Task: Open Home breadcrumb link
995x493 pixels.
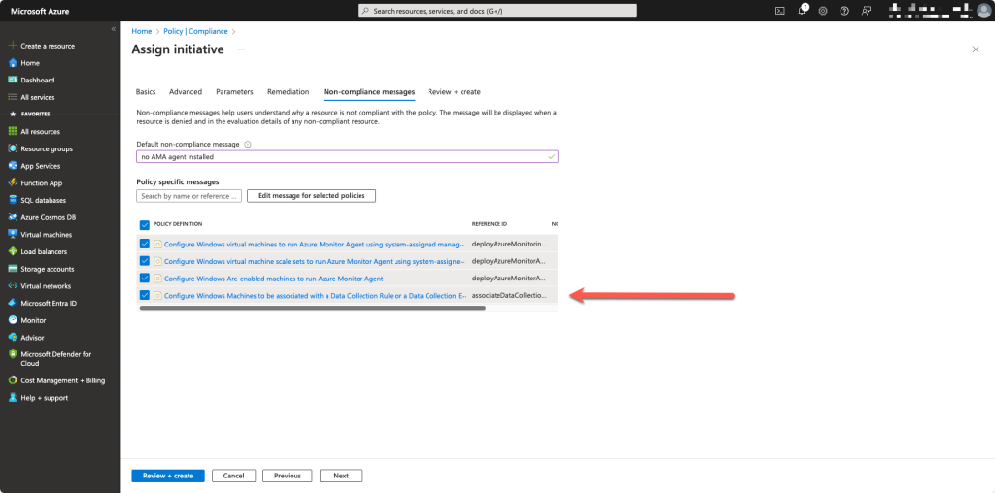Action: (x=142, y=31)
